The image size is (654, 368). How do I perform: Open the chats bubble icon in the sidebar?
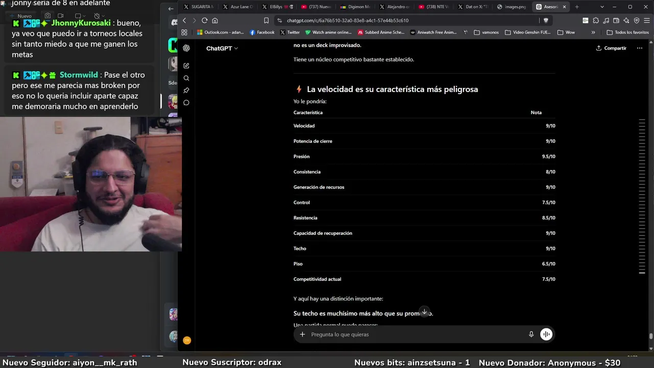pyautogui.click(x=186, y=103)
